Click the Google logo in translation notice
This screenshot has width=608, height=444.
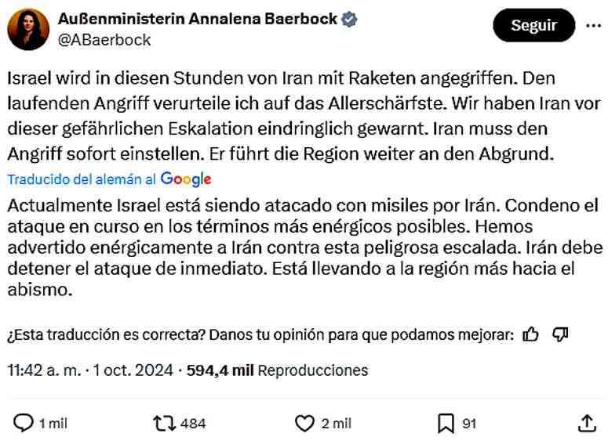186,179
